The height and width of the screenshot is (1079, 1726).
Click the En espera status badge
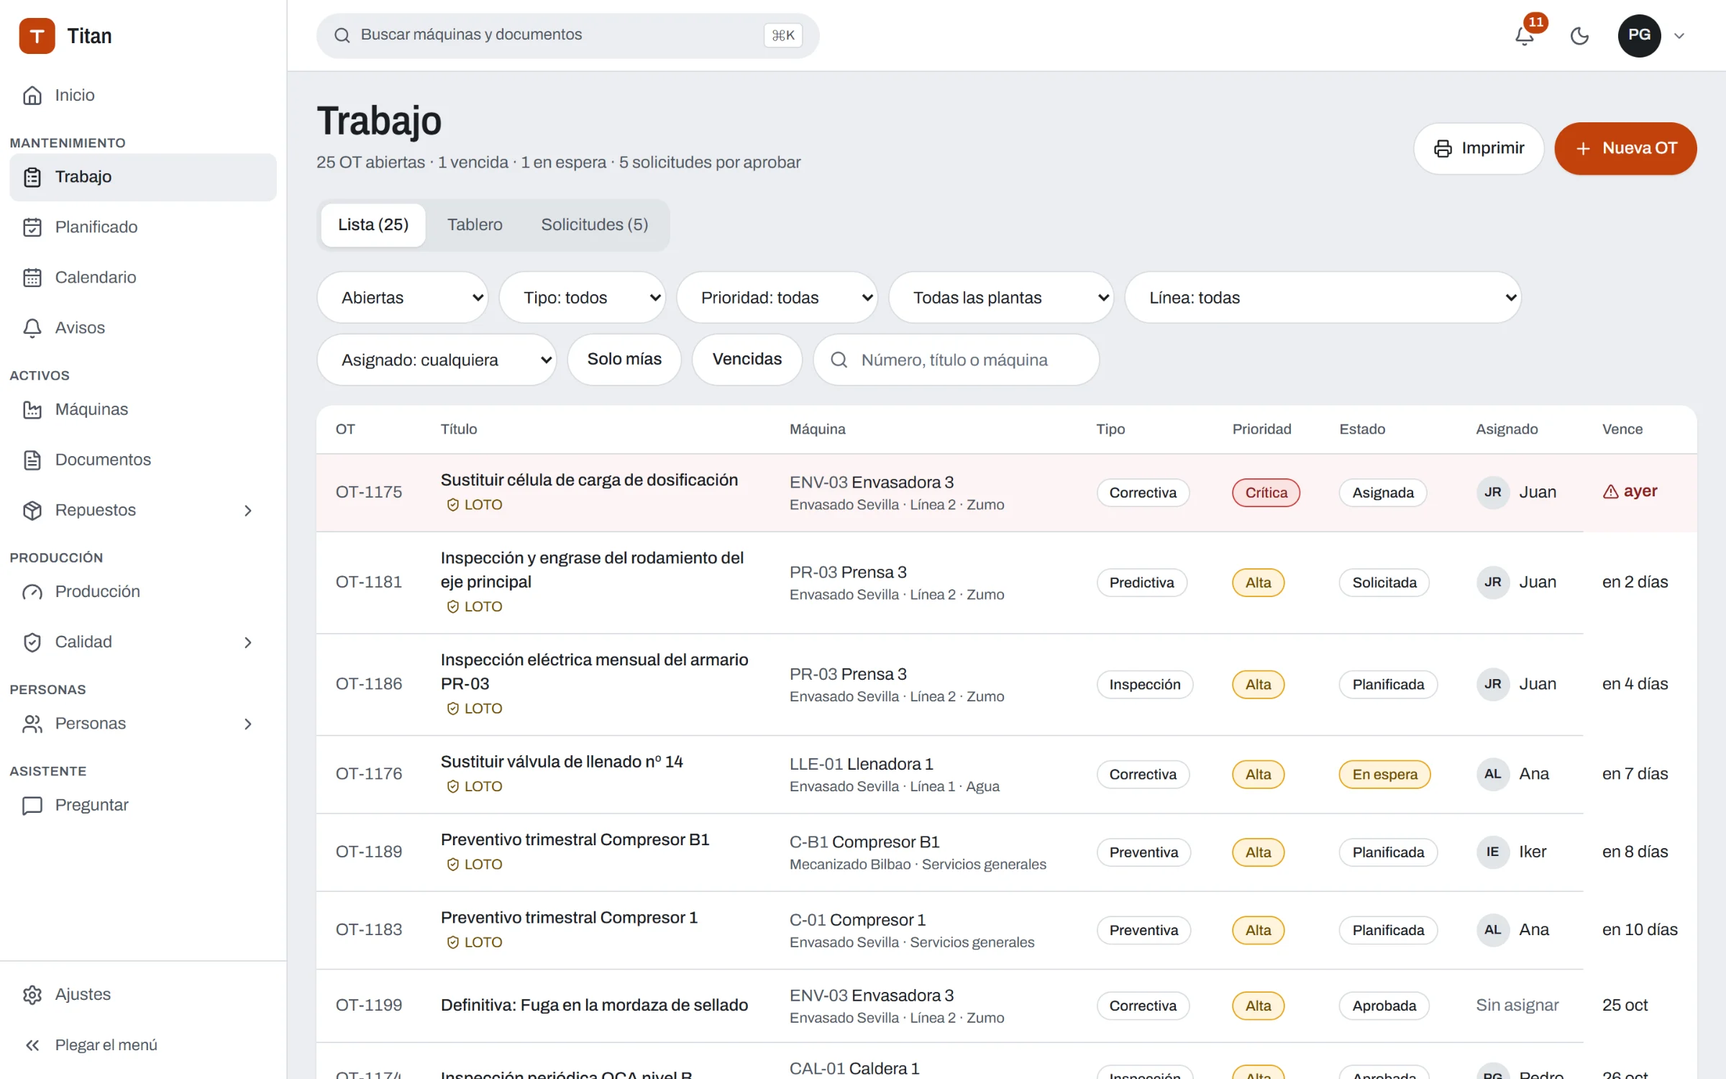click(1384, 775)
